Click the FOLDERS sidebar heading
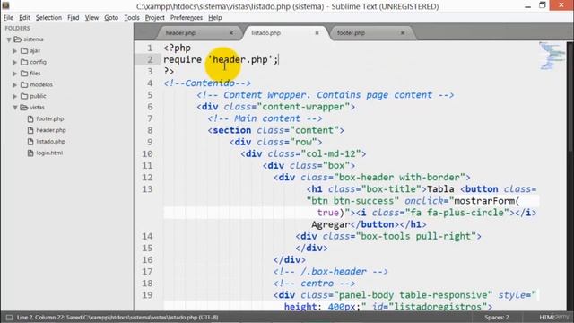This screenshot has height=323, width=574. coord(18,28)
